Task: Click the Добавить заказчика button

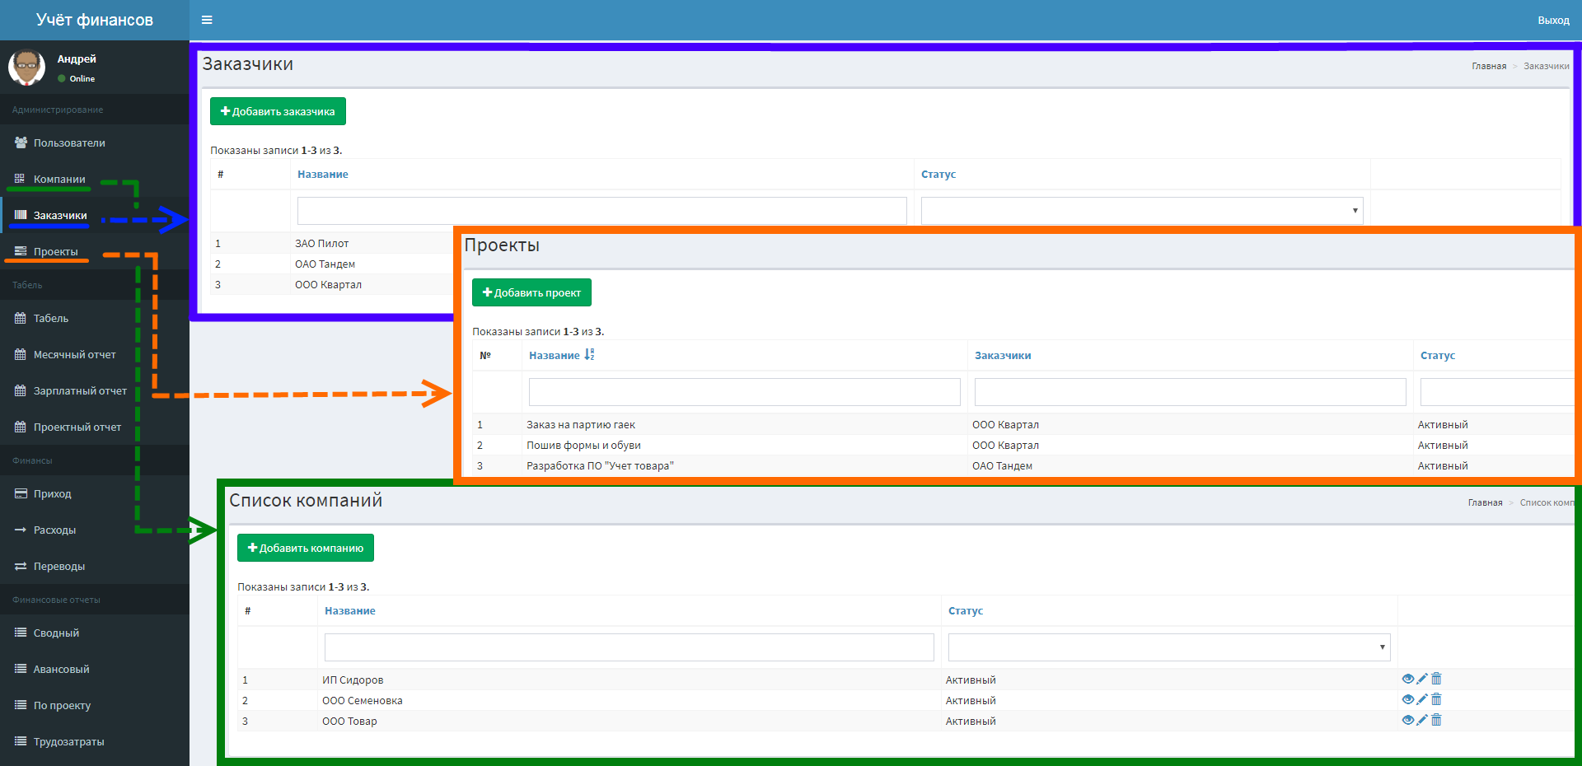Action: click(x=278, y=111)
